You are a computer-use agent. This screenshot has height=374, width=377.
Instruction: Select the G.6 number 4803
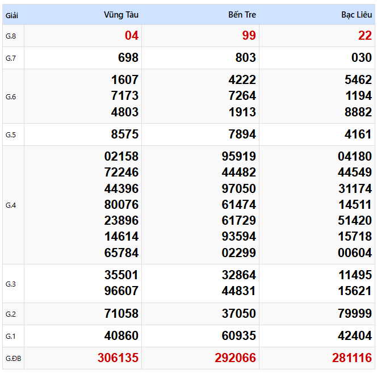[125, 112]
